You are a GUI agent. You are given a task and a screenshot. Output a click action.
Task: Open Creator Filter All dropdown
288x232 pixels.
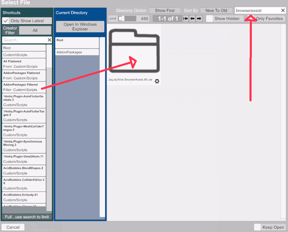[35, 30]
